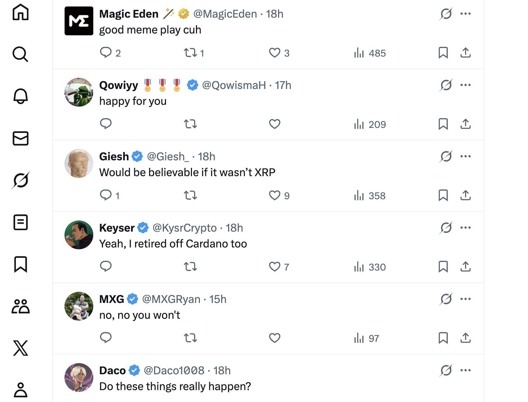528x402 pixels.
Task: Open Grok icon in the left sidebar
Action: pos(21,180)
